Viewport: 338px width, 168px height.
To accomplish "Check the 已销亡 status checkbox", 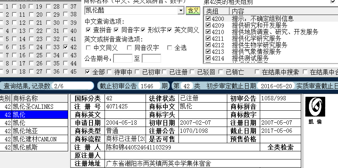I will click(221, 72).
